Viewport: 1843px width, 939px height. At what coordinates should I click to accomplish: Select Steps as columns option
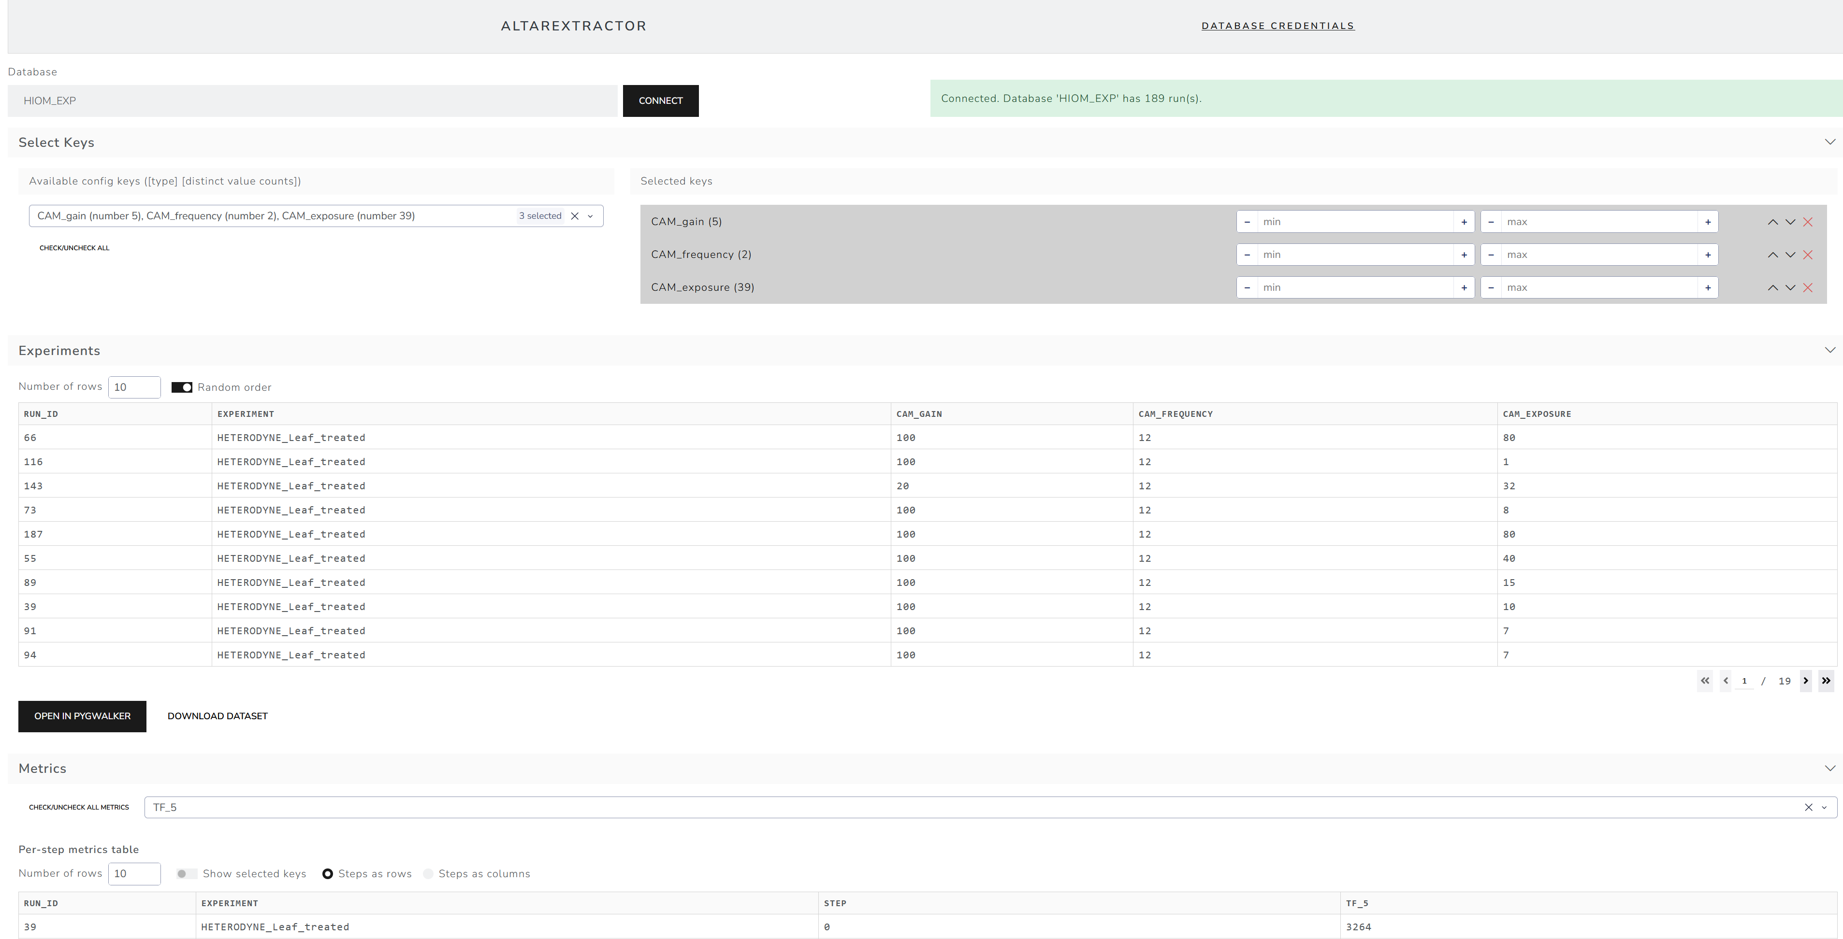pyautogui.click(x=428, y=874)
